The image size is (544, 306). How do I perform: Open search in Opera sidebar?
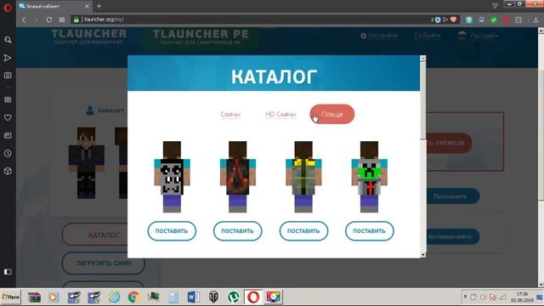coord(8,40)
